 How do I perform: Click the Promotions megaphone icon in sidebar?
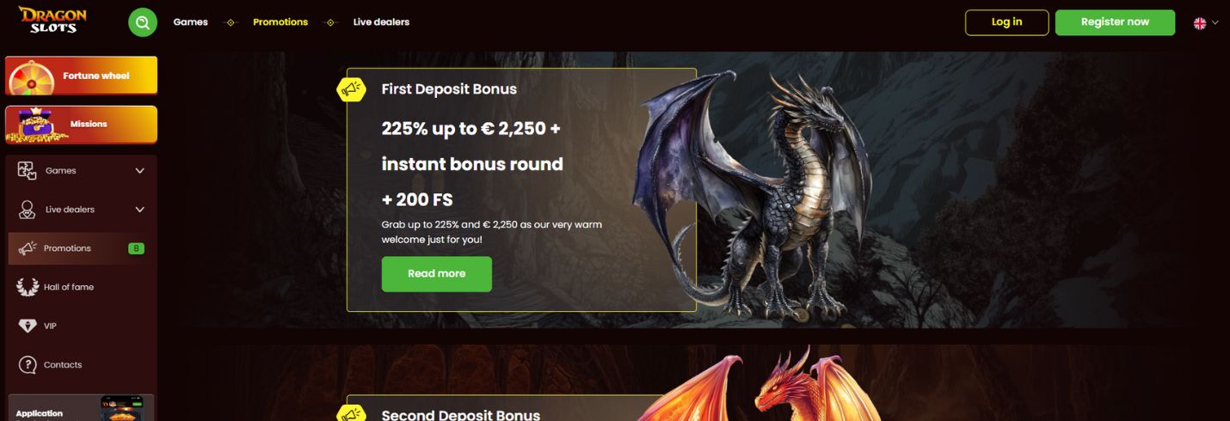[x=28, y=248]
